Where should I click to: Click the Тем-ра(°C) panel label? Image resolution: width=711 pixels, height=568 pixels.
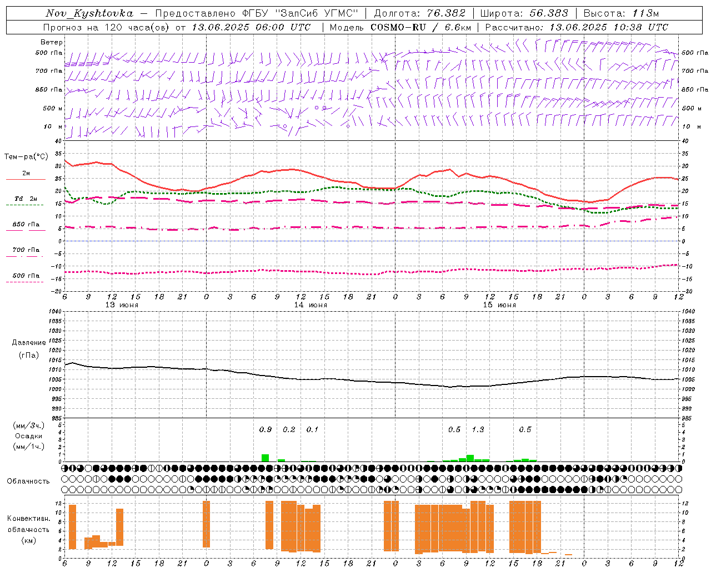[26, 157]
